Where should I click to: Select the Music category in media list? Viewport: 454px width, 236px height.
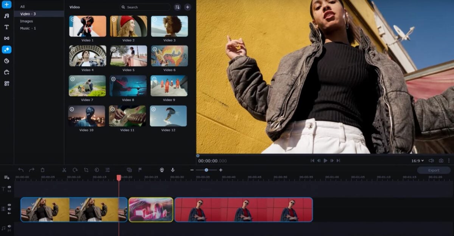[28, 28]
